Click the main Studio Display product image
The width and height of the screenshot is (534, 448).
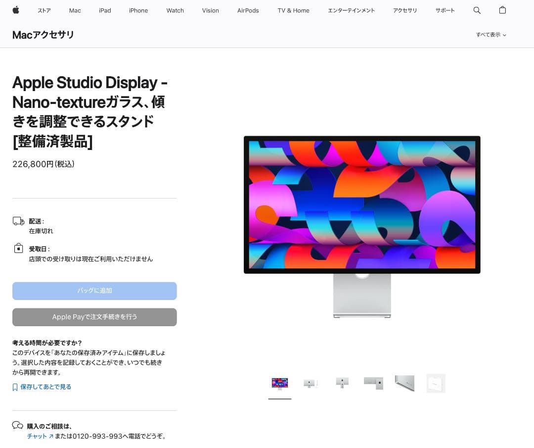[x=362, y=227]
